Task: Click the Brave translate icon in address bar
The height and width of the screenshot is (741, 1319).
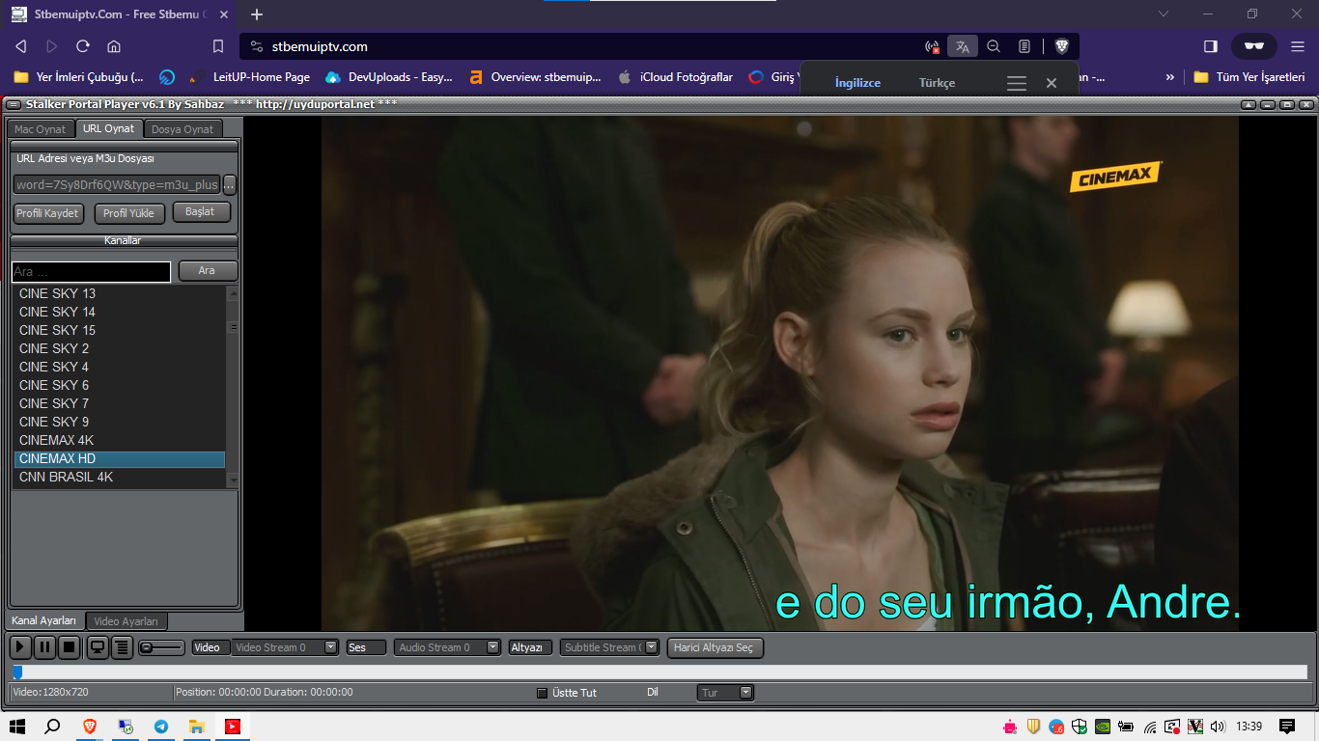Action: (963, 46)
